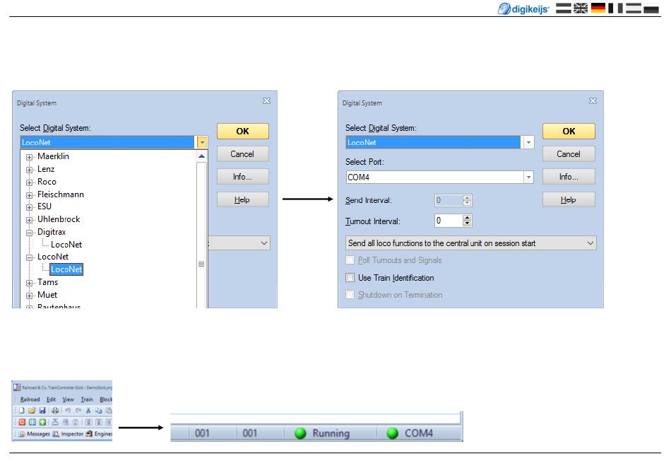
Task: Click Cancel in the dialog with the system tree
Action: point(243,153)
